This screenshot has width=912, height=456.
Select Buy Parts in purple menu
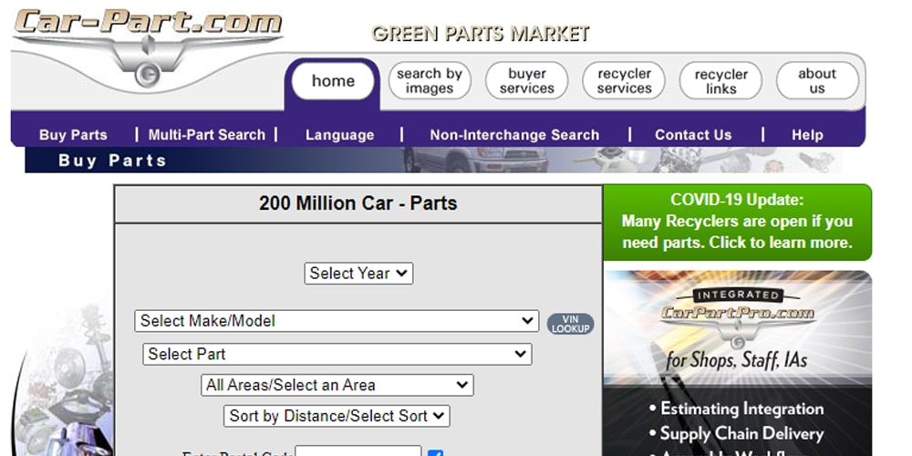click(73, 135)
